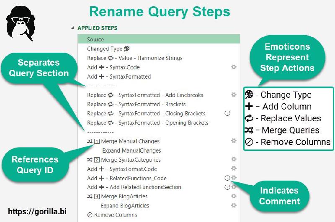Open settings gear for Add Syntax.Code step
The image size is (335, 222).
pyautogui.click(x=234, y=67)
